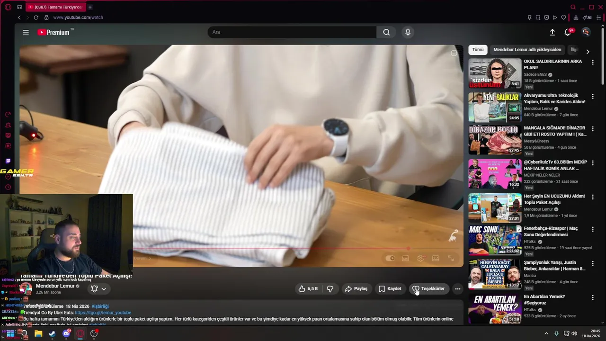606x341 pixels.
Task: Click the Teşekkürler button
Action: (428, 288)
